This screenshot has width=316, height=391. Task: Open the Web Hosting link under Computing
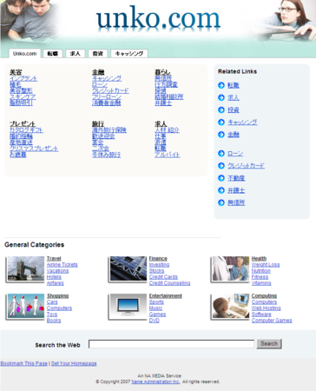(267, 308)
